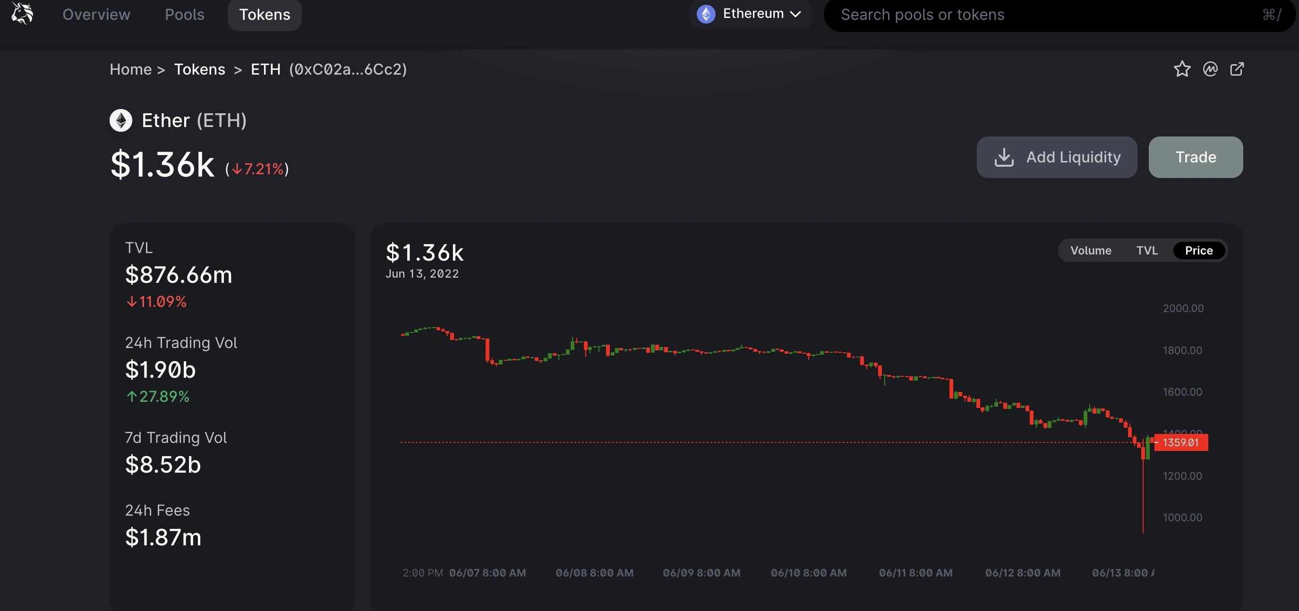1299x611 pixels.
Task: Click the TVL change 11.09%
Action: [x=156, y=301]
